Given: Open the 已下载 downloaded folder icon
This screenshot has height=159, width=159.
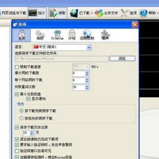Looking at the screenshot, I should (x=74, y=13).
